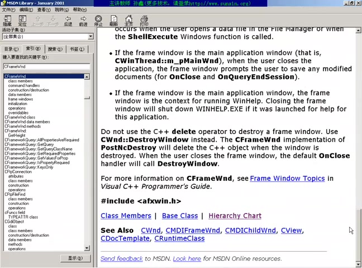Open the CView link
The image size is (362, 268).
[292, 231]
